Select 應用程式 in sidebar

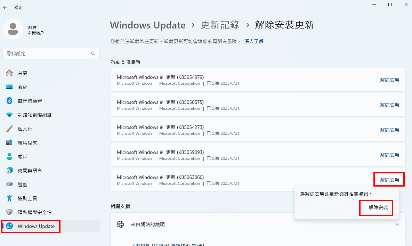pyautogui.click(x=51, y=143)
